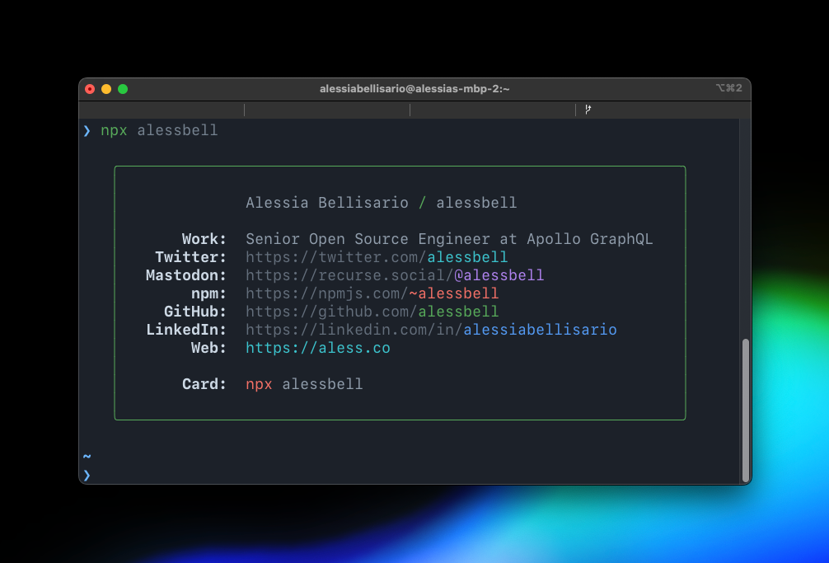Click the red close window button
829x563 pixels.
(x=90, y=89)
